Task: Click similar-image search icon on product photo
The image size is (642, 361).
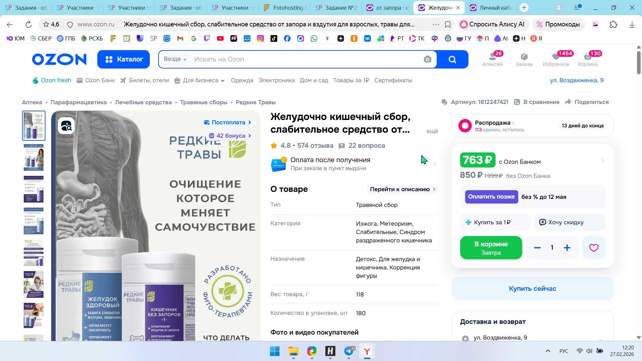Action: [x=66, y=126]
